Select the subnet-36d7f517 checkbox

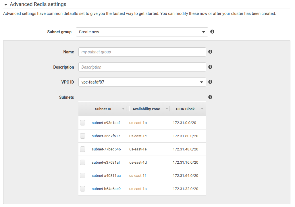(83, 136)
